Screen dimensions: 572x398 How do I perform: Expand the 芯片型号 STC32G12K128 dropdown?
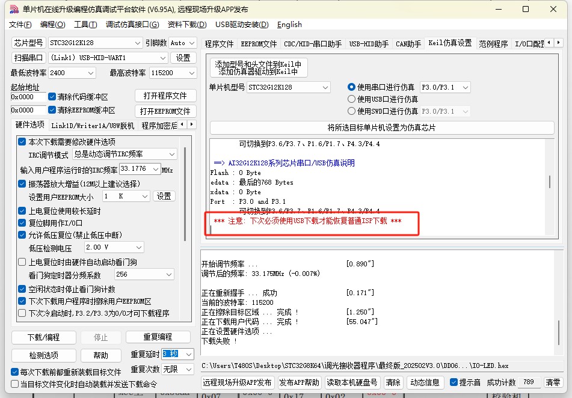137,43
